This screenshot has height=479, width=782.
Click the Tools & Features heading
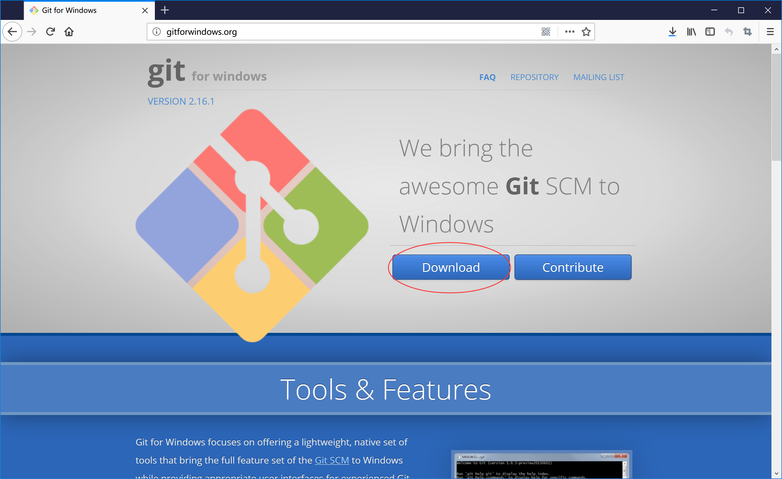[386, 389]
